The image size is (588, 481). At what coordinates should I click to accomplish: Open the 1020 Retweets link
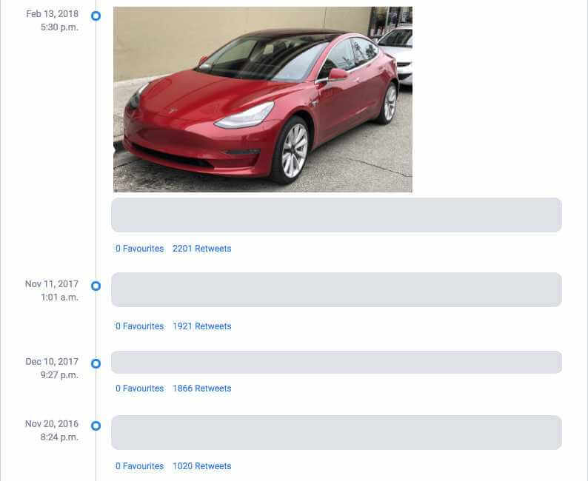[201, 466]
